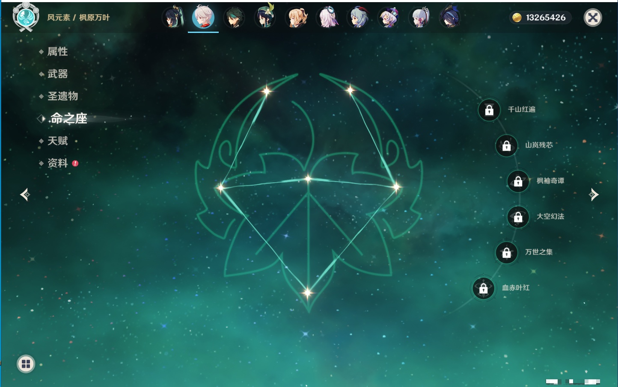618x387 pixels.
Task: Click the lock icon for 血赤叶红
Action: coord(484,288)
